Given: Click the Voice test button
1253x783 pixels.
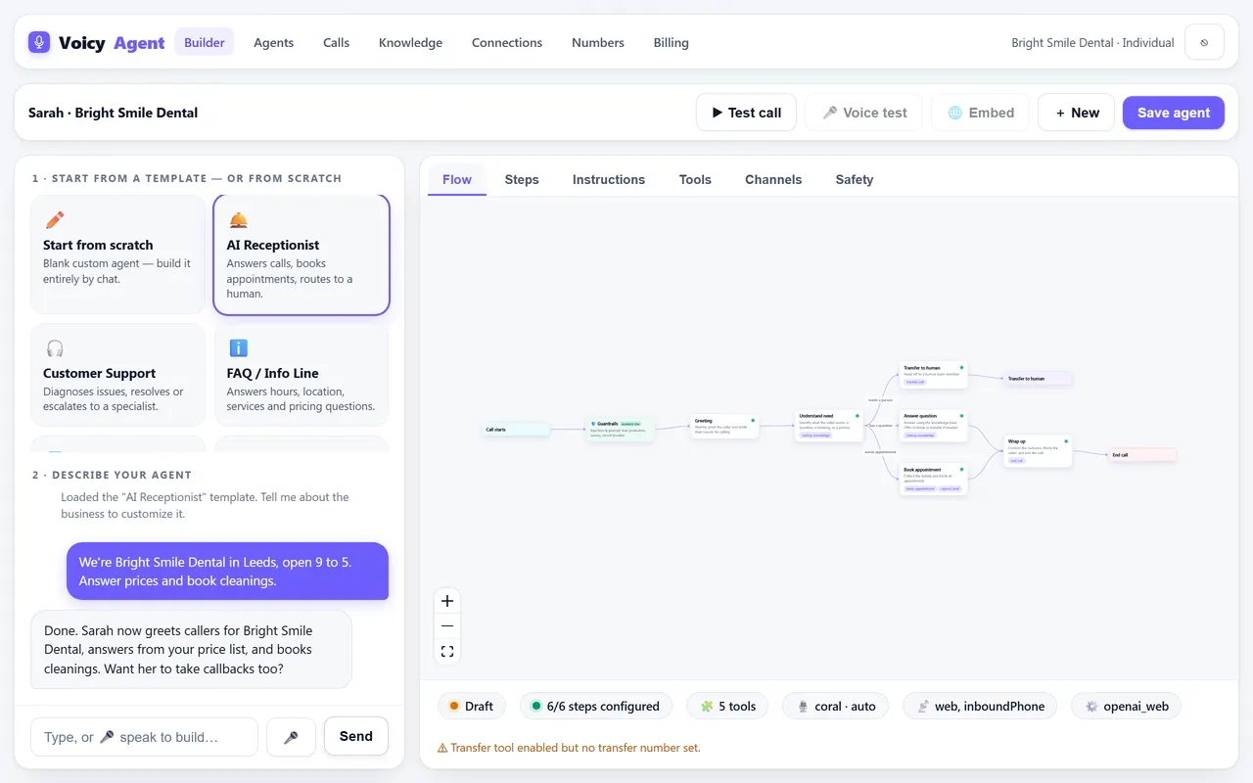Looking at the screenshot, I should click(865, 113).
